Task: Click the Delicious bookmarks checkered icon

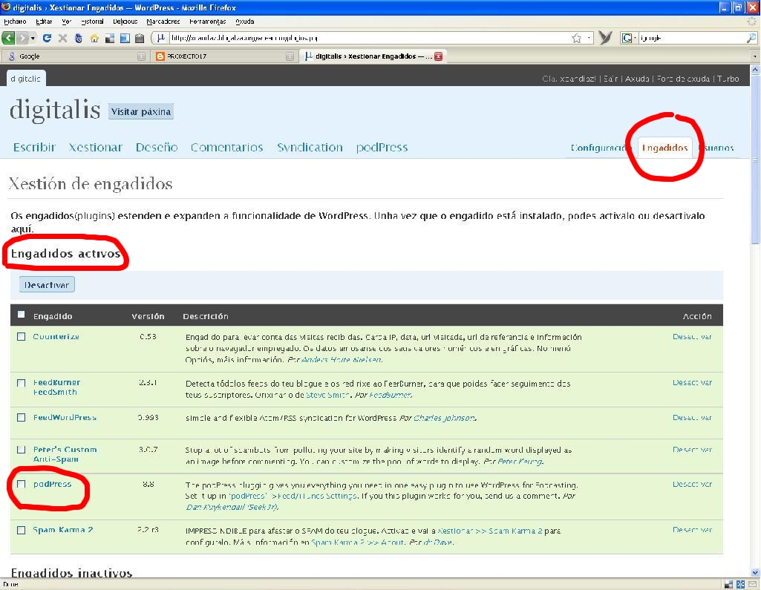Action: (x=110, y=38)
